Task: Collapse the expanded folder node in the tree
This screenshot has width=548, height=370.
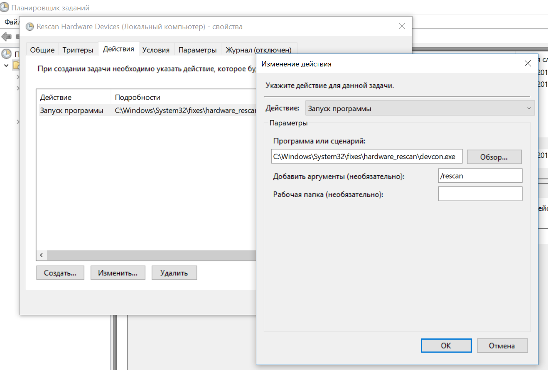Action: 6,66
